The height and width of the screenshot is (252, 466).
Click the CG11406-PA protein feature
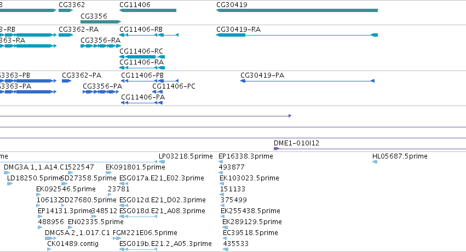click(142, 103)
